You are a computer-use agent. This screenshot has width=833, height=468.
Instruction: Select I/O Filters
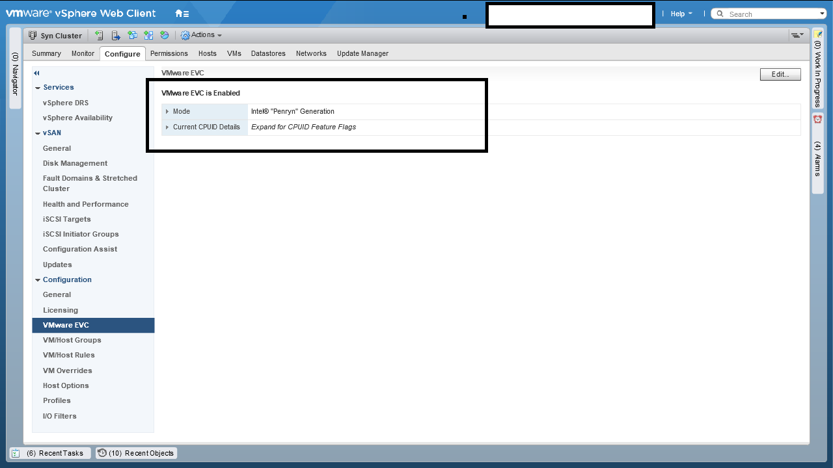(60, 416)
